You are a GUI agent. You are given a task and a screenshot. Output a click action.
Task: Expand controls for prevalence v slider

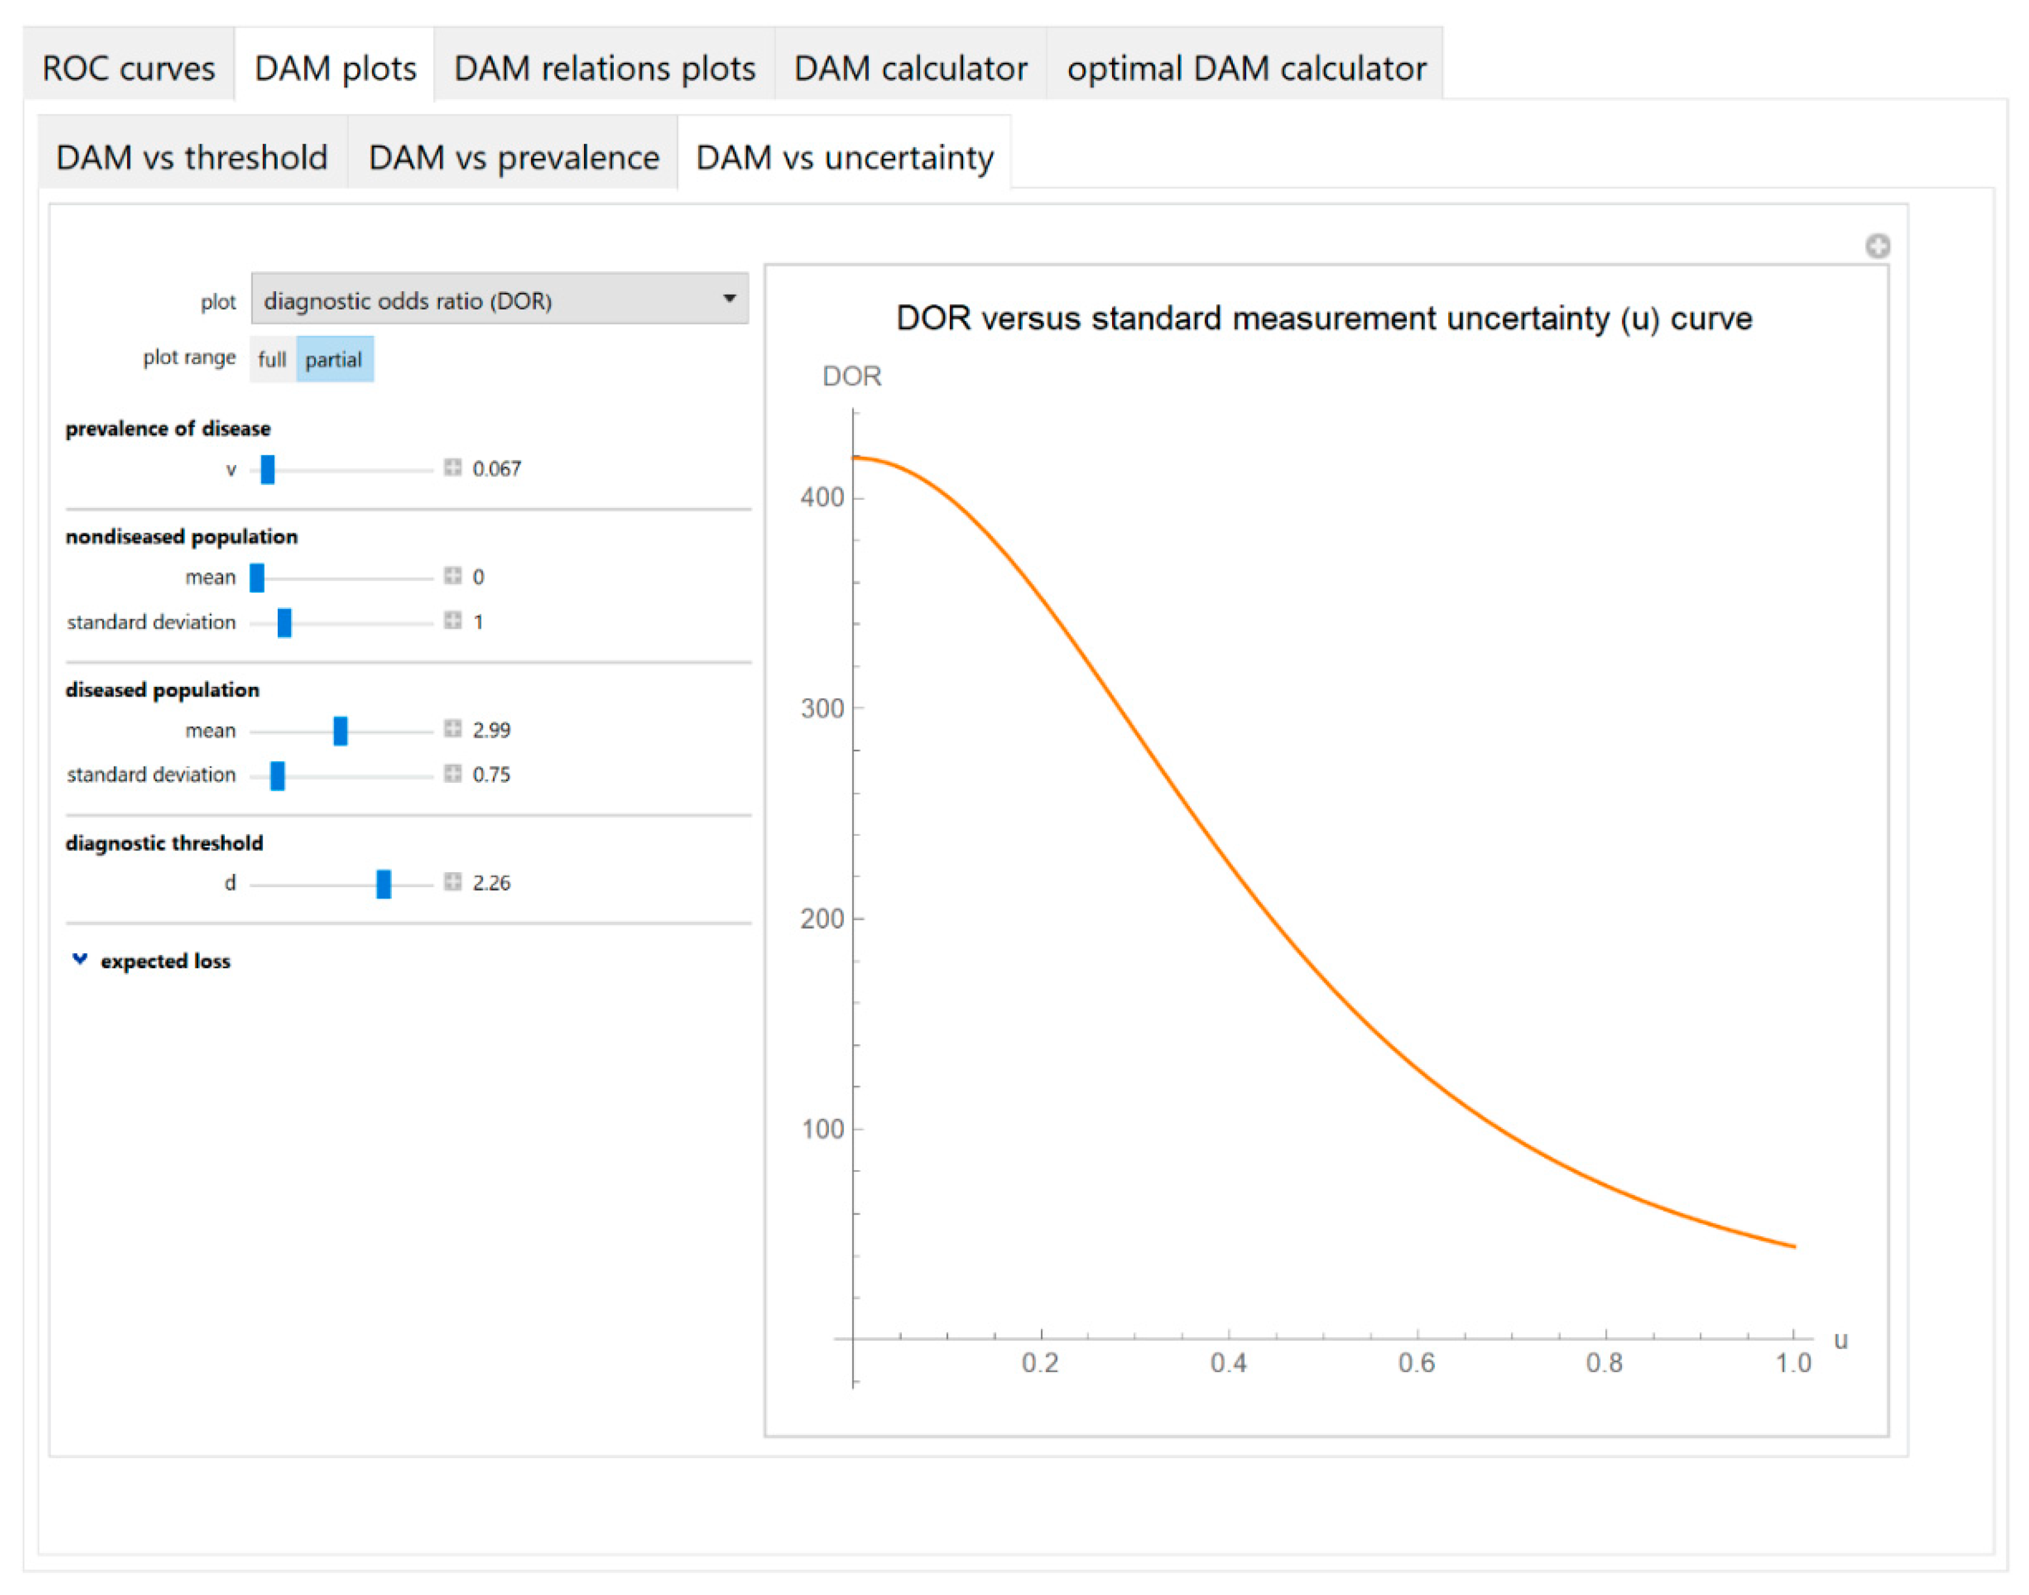[x=453, y=467]
